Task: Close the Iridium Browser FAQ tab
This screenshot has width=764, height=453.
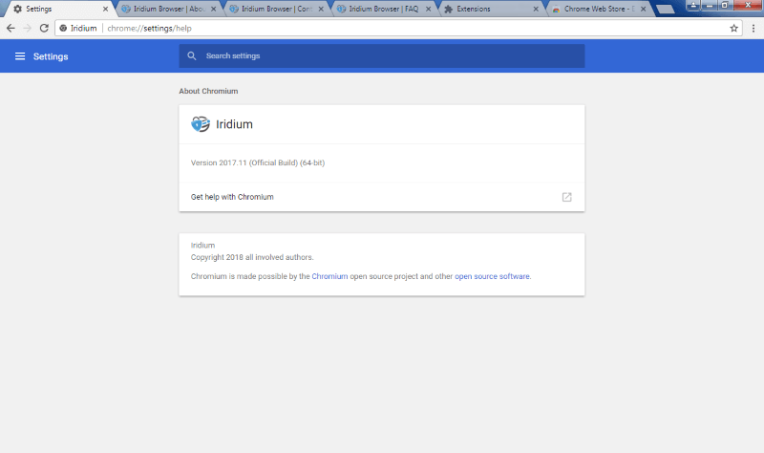Action: pyautogui.click(x=428, y=9)
